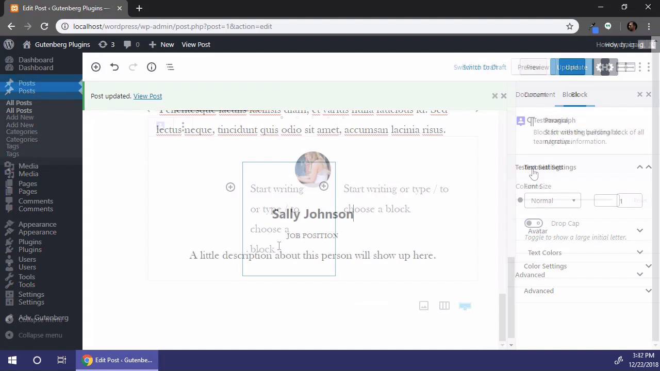660x371 pixels.
Task: Select the Edit Post browser tab
Action: [66, 8]
